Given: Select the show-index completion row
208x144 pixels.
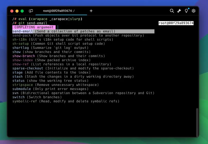Looking at the screenshot, I should (x=51, y=60).
